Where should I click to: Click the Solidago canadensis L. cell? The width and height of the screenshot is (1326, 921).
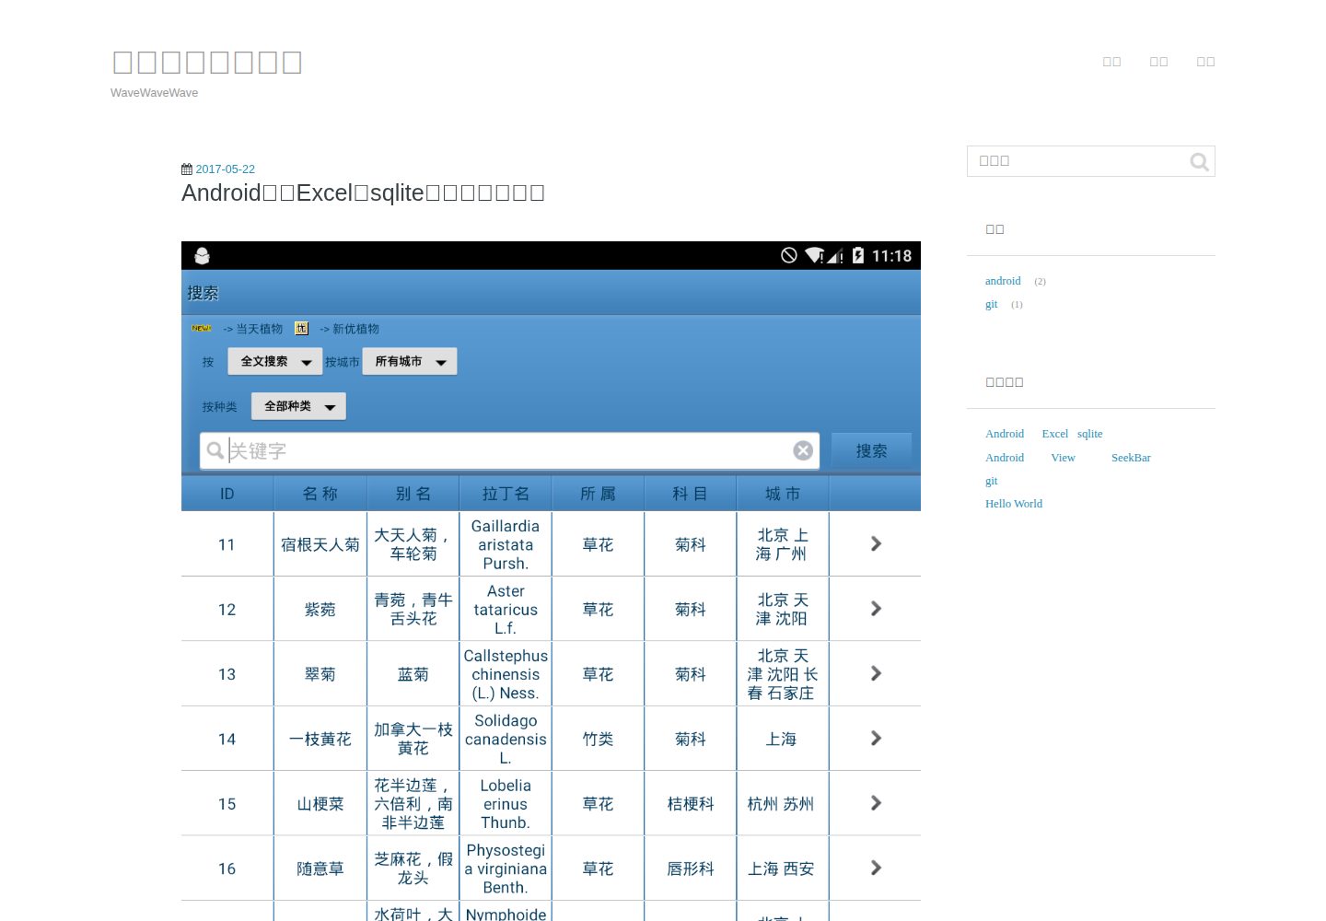(506, 739)
